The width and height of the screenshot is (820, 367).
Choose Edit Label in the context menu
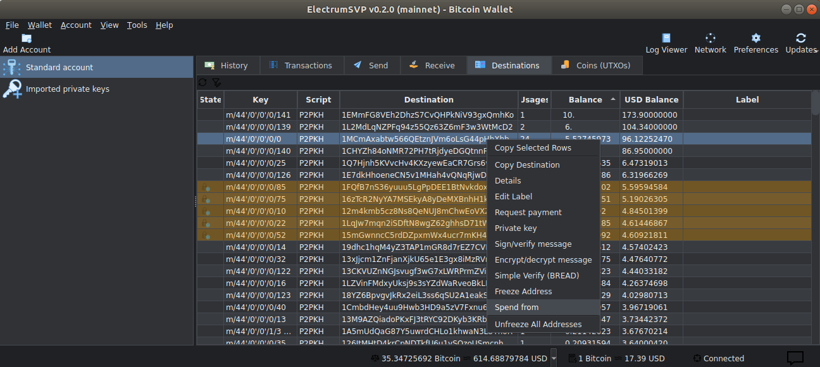(x=543, y=197)
